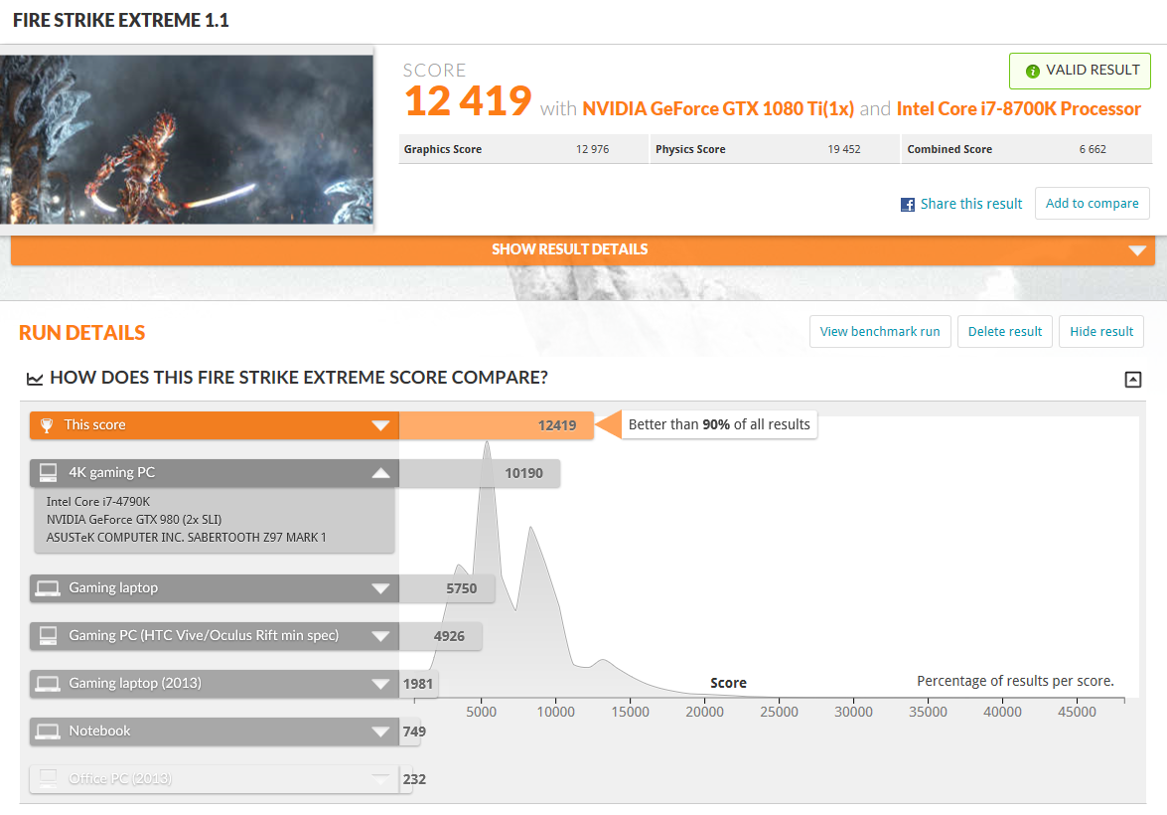Image resolution: width=1167 pixels, height=815 pixels.
Task: Click the Run Details heading
Action: (81, 333)
